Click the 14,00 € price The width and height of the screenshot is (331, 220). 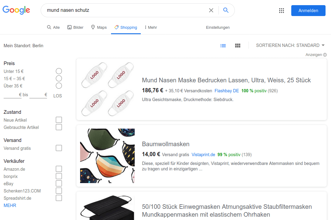(x=151, y=154)
